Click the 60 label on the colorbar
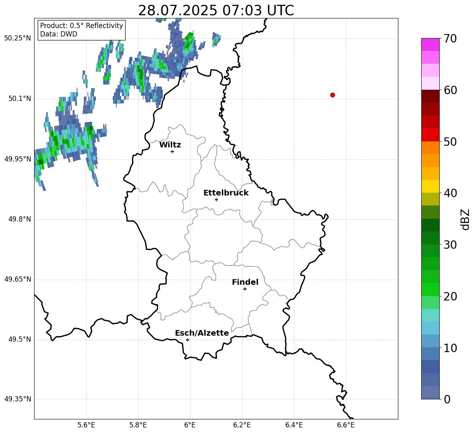Image resolution: width=475 pixels, height=433 pixels. (x=450, y=90)
